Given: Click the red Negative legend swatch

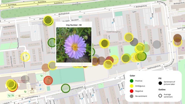Looking at the screenshot, I should click(132, 91).
